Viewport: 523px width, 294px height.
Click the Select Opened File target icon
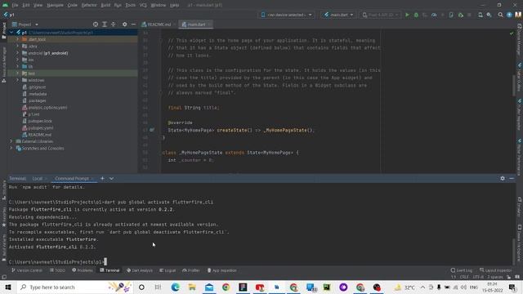click(x=96, y=24)
